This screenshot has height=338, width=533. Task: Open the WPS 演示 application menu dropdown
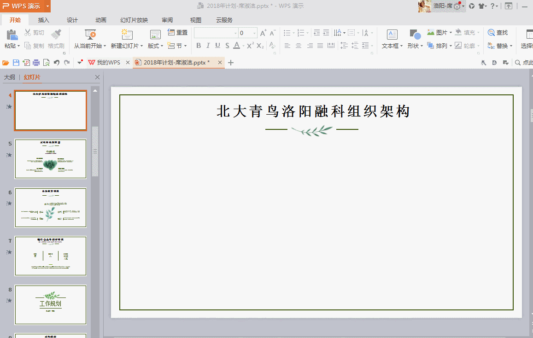click(47, 6)
